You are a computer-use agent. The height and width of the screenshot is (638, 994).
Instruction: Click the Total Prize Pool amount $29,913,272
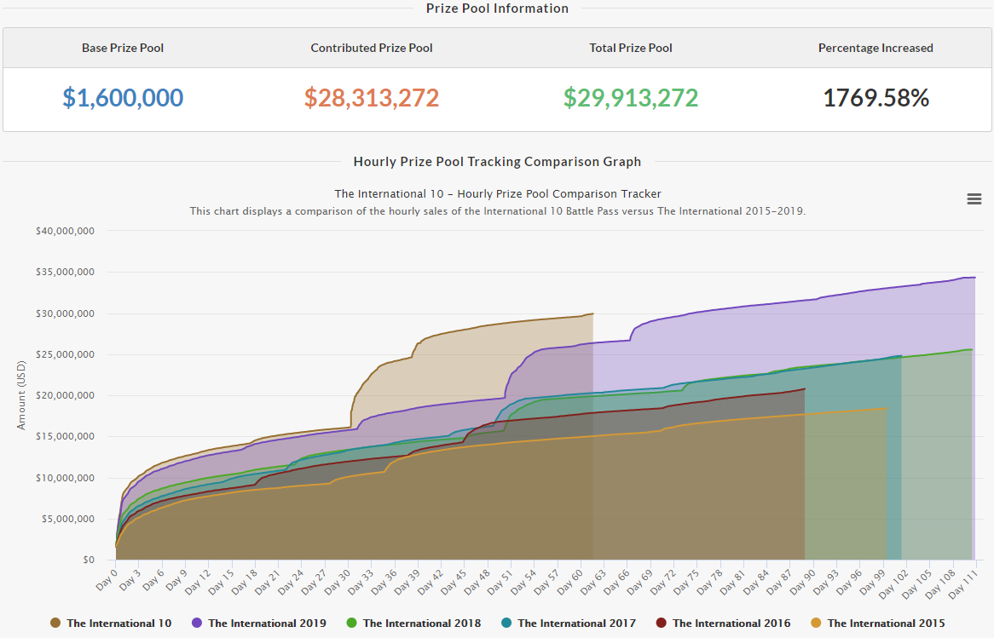[631, 98]
